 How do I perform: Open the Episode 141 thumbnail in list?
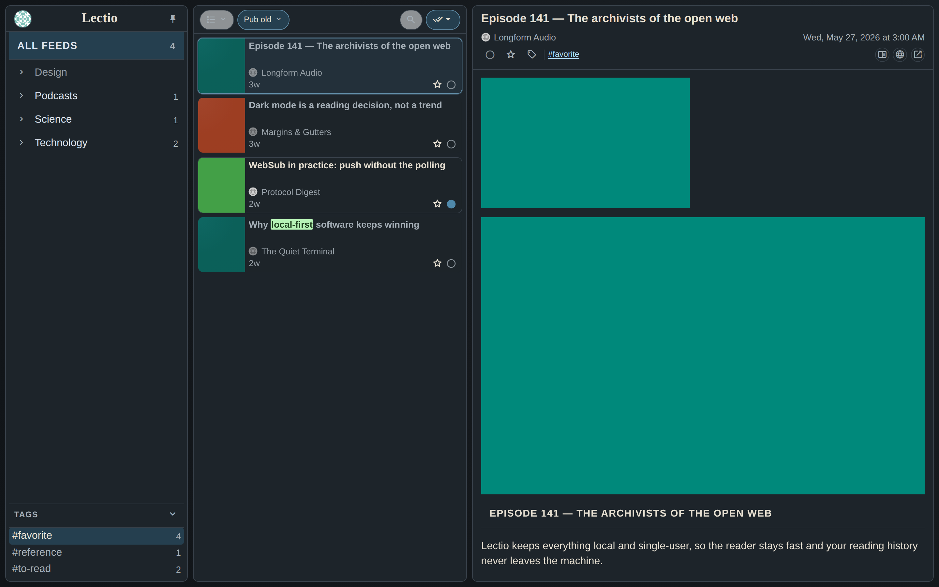click(x=222, y=66)
